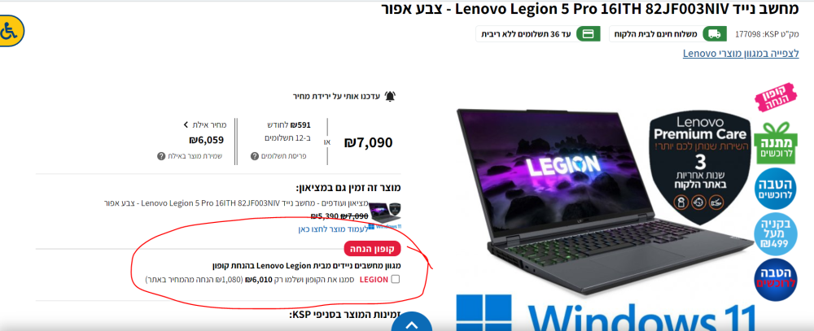Click the credit card payments icon
This screenshot has width=814, height=331.
[589, 34]
